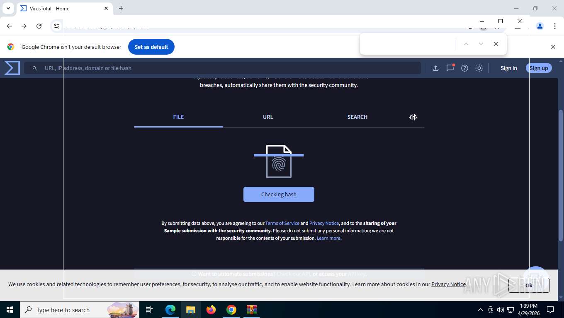Open Microsoft Edge from taskbar
Viewport: 564px width, 318px height.
tap(170, 310)
